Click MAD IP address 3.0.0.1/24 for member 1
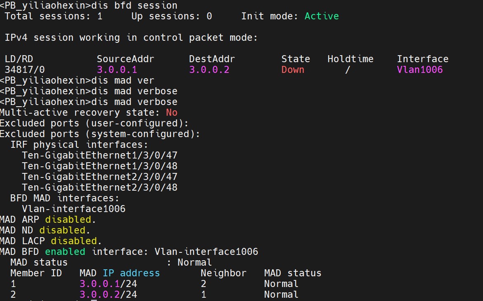The height and width of the screenshot is (301, 483). click(108, 284)
